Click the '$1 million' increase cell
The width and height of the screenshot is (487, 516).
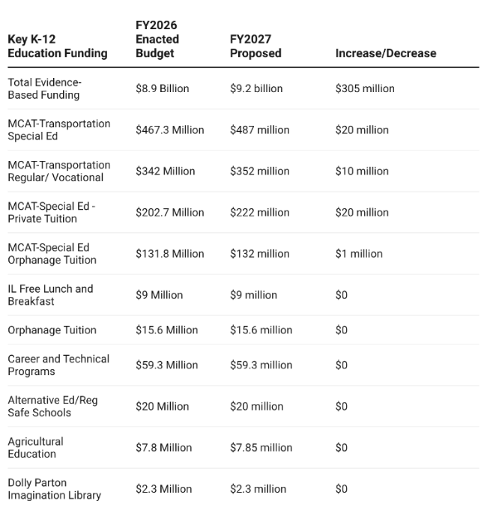pos(359,253)
